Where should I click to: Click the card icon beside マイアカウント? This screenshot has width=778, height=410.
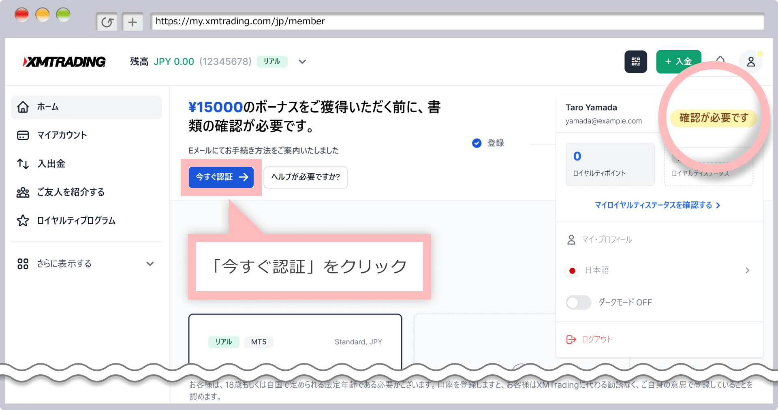click(23, 135)
